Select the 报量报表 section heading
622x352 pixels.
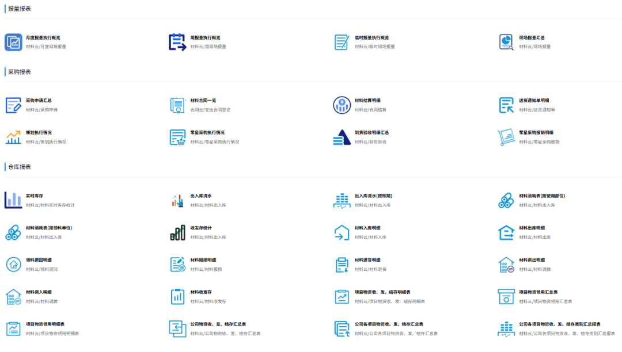[x=20, y=9]
